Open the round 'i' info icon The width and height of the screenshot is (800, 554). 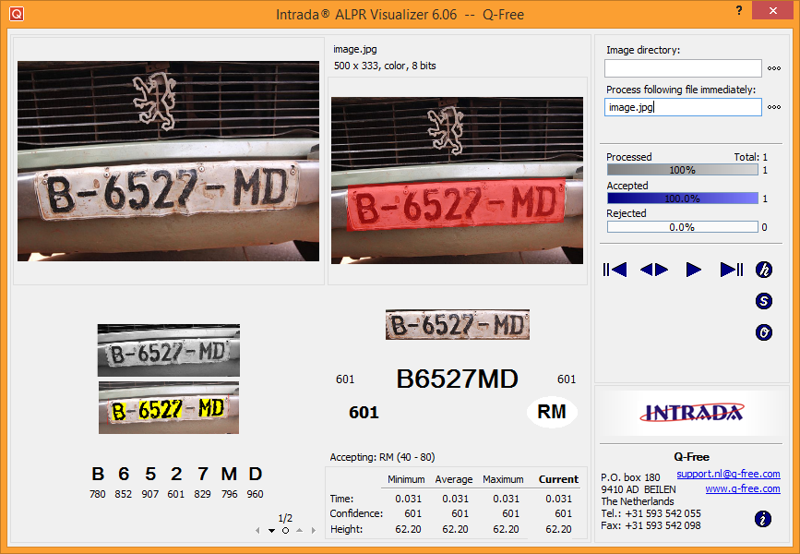(x=763, y=519)
